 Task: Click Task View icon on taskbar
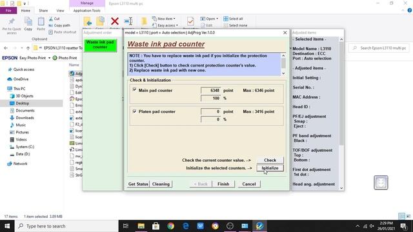pos(126,226)
